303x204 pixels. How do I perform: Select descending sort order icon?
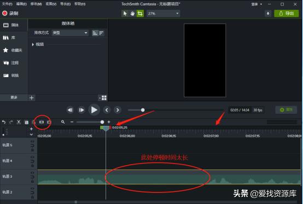coord(101,33)
